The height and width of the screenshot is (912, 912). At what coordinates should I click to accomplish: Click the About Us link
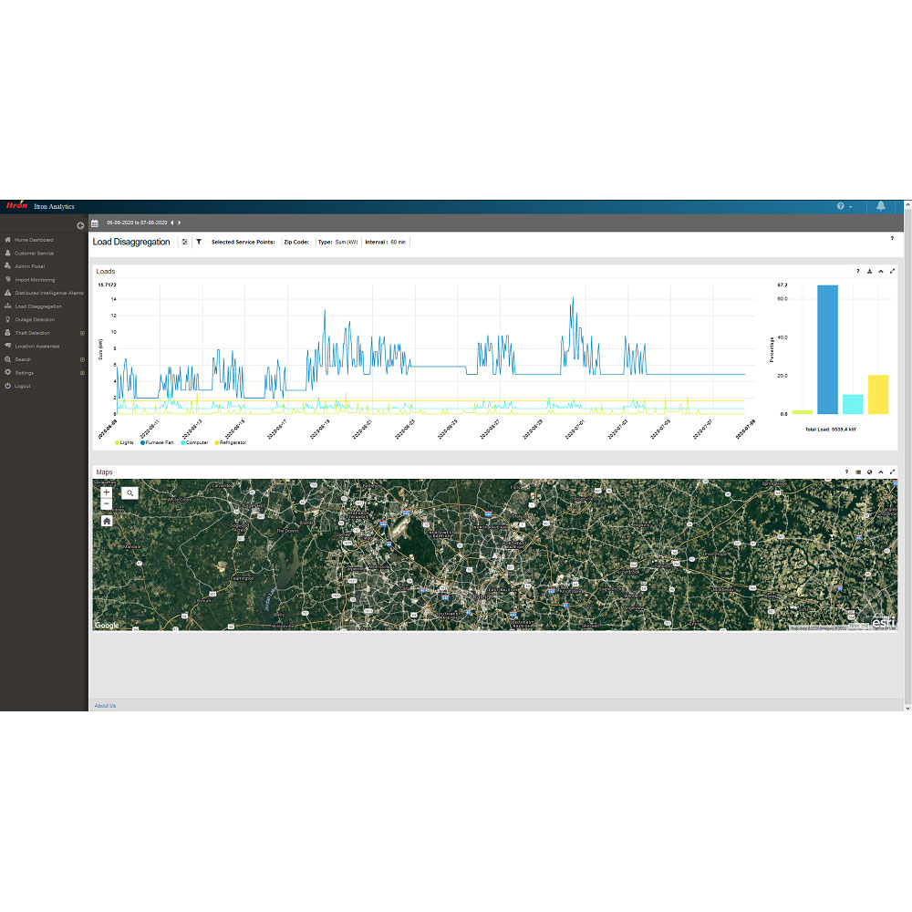point(105,705)
